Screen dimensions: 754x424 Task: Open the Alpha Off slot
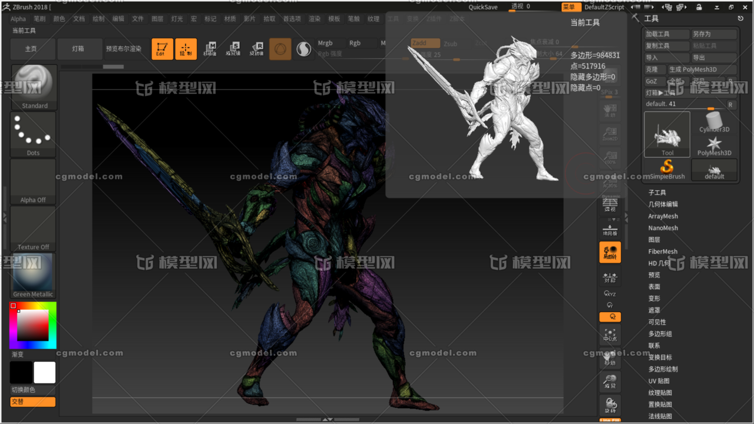point(33,181)
